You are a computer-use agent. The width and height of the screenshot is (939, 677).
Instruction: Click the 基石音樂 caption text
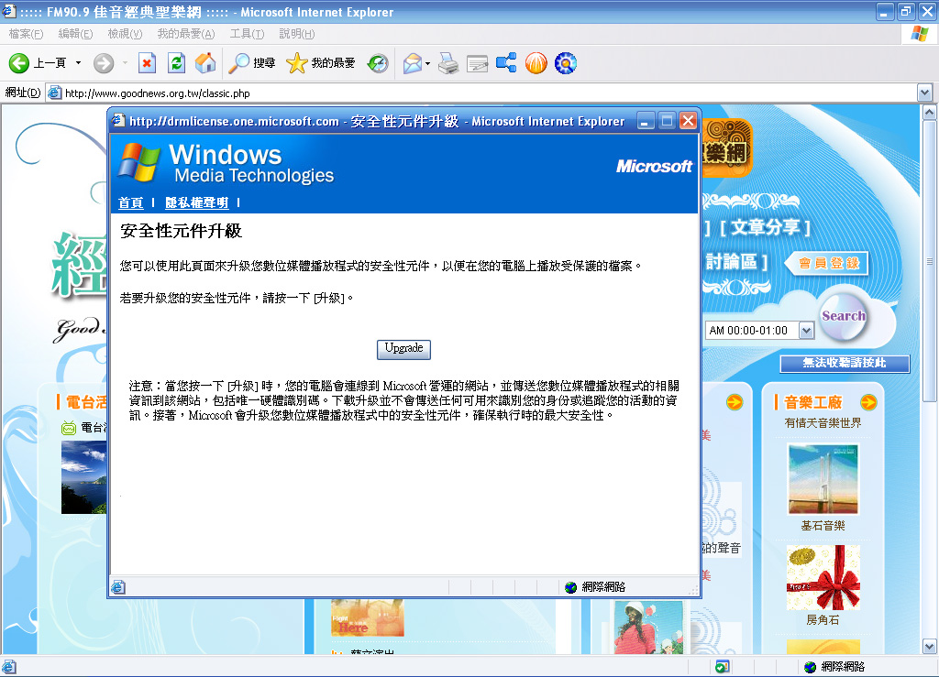[823, 526]
